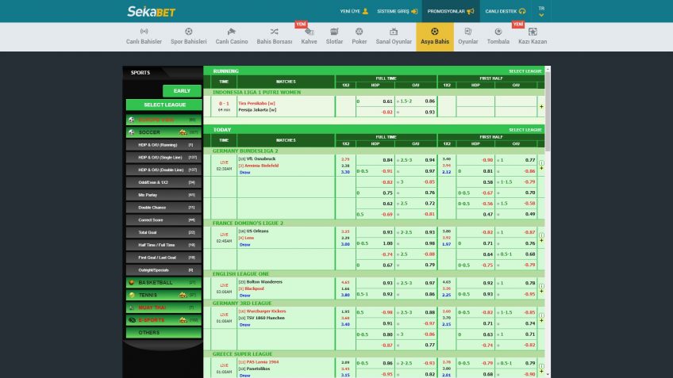Screen dimensions: 673x378
Task: Expand the MUAY THAI sidebar category
Action: click(x=164, y=307)
